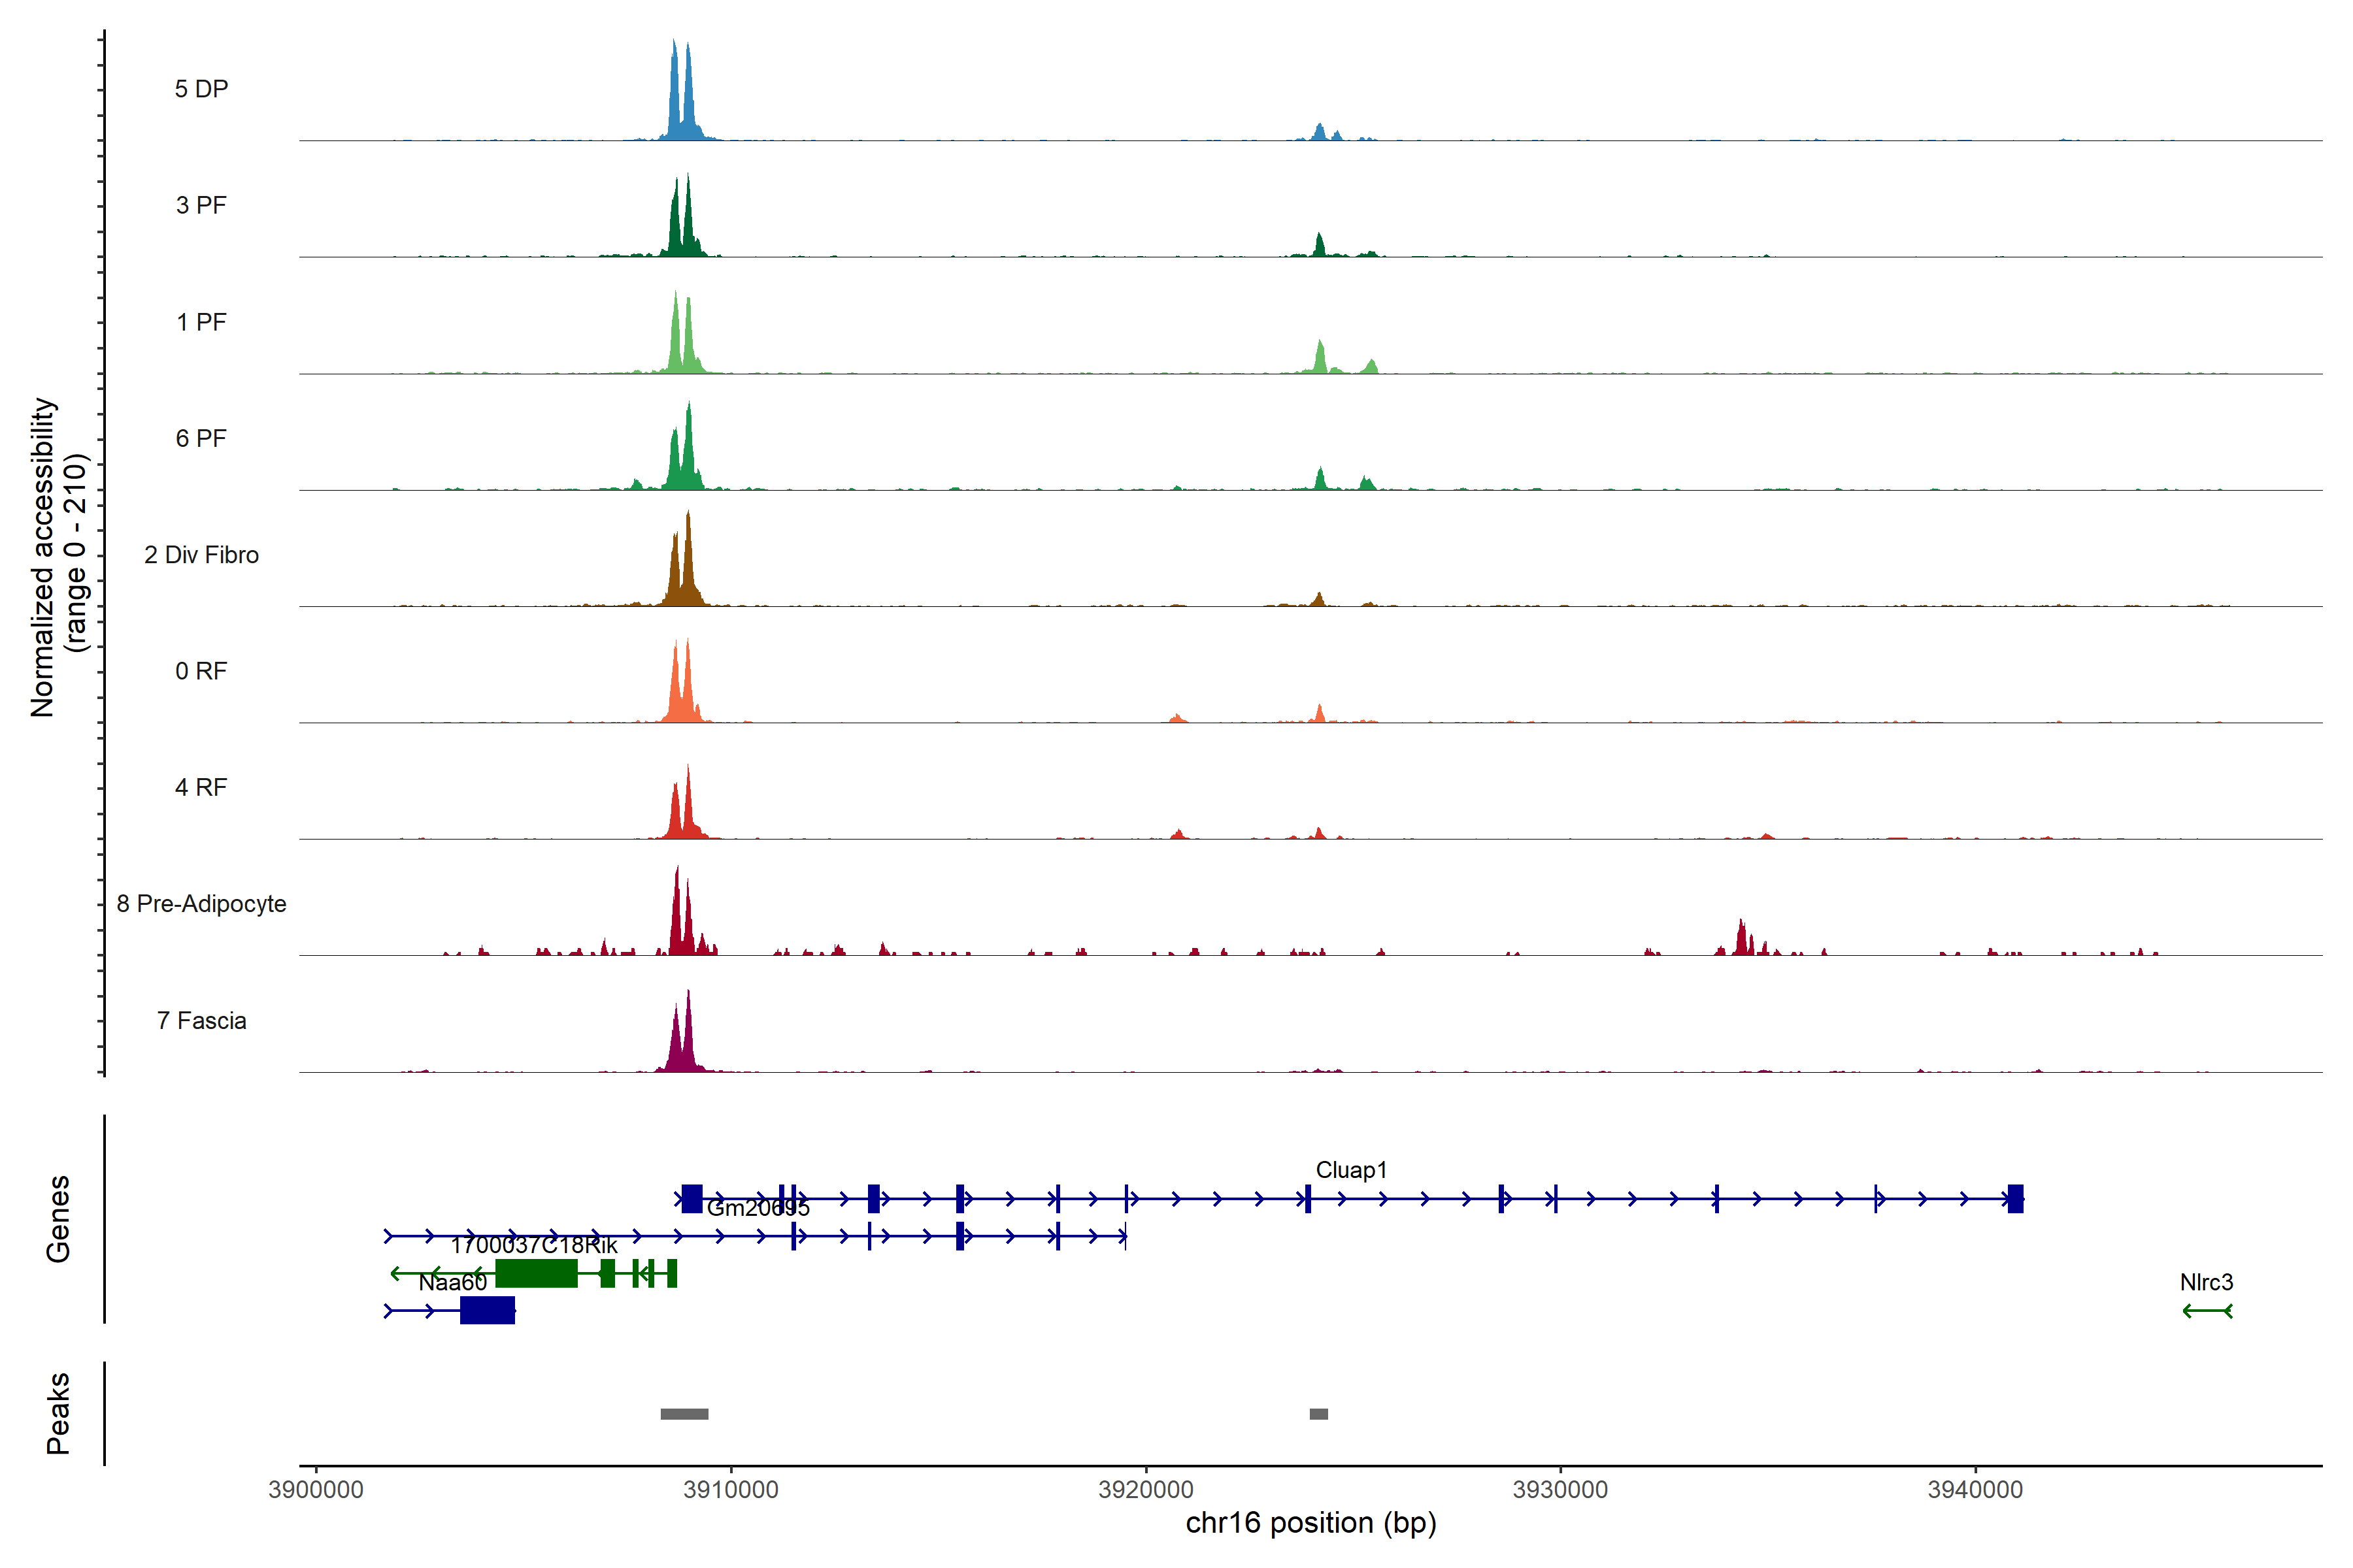
Task: Click the Nlrc3 gene label
Action: click(x=2206, y=1282)
